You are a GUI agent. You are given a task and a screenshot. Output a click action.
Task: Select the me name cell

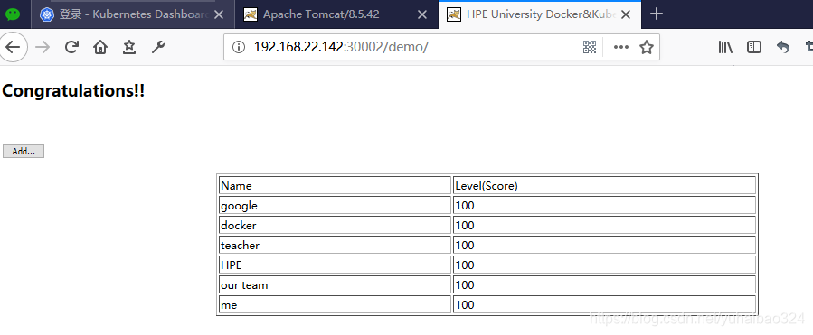tap(335, 304)
